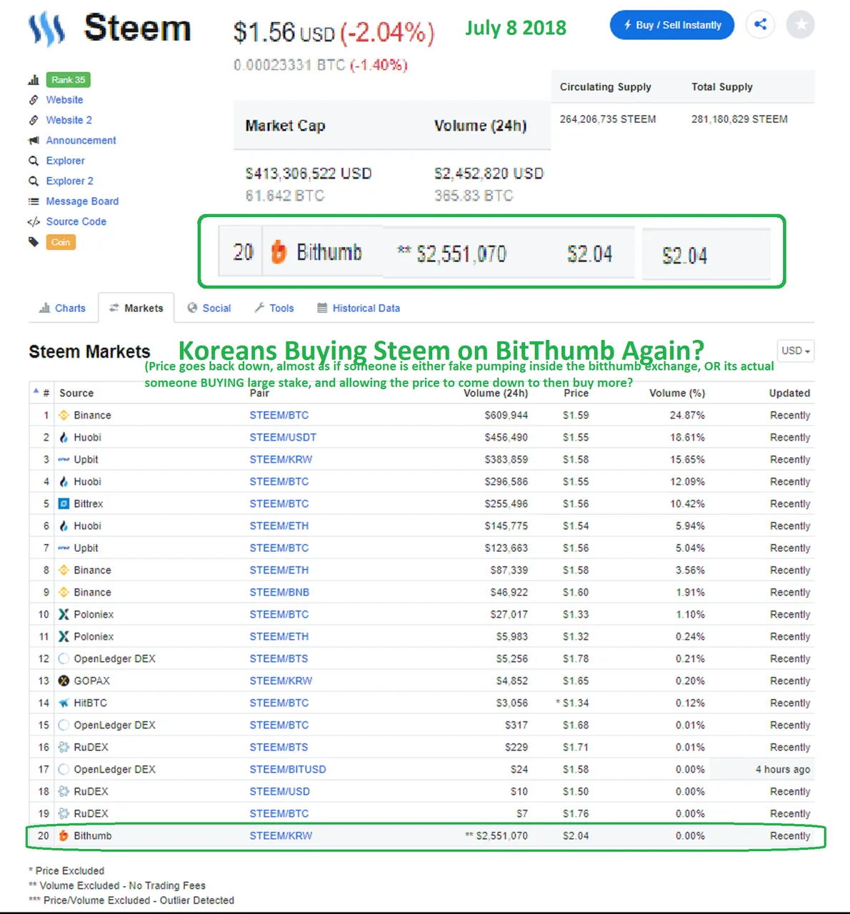Click the Rank 35 badge
The height and width of the screenshot is (914, 850).
tap(68, 80)
